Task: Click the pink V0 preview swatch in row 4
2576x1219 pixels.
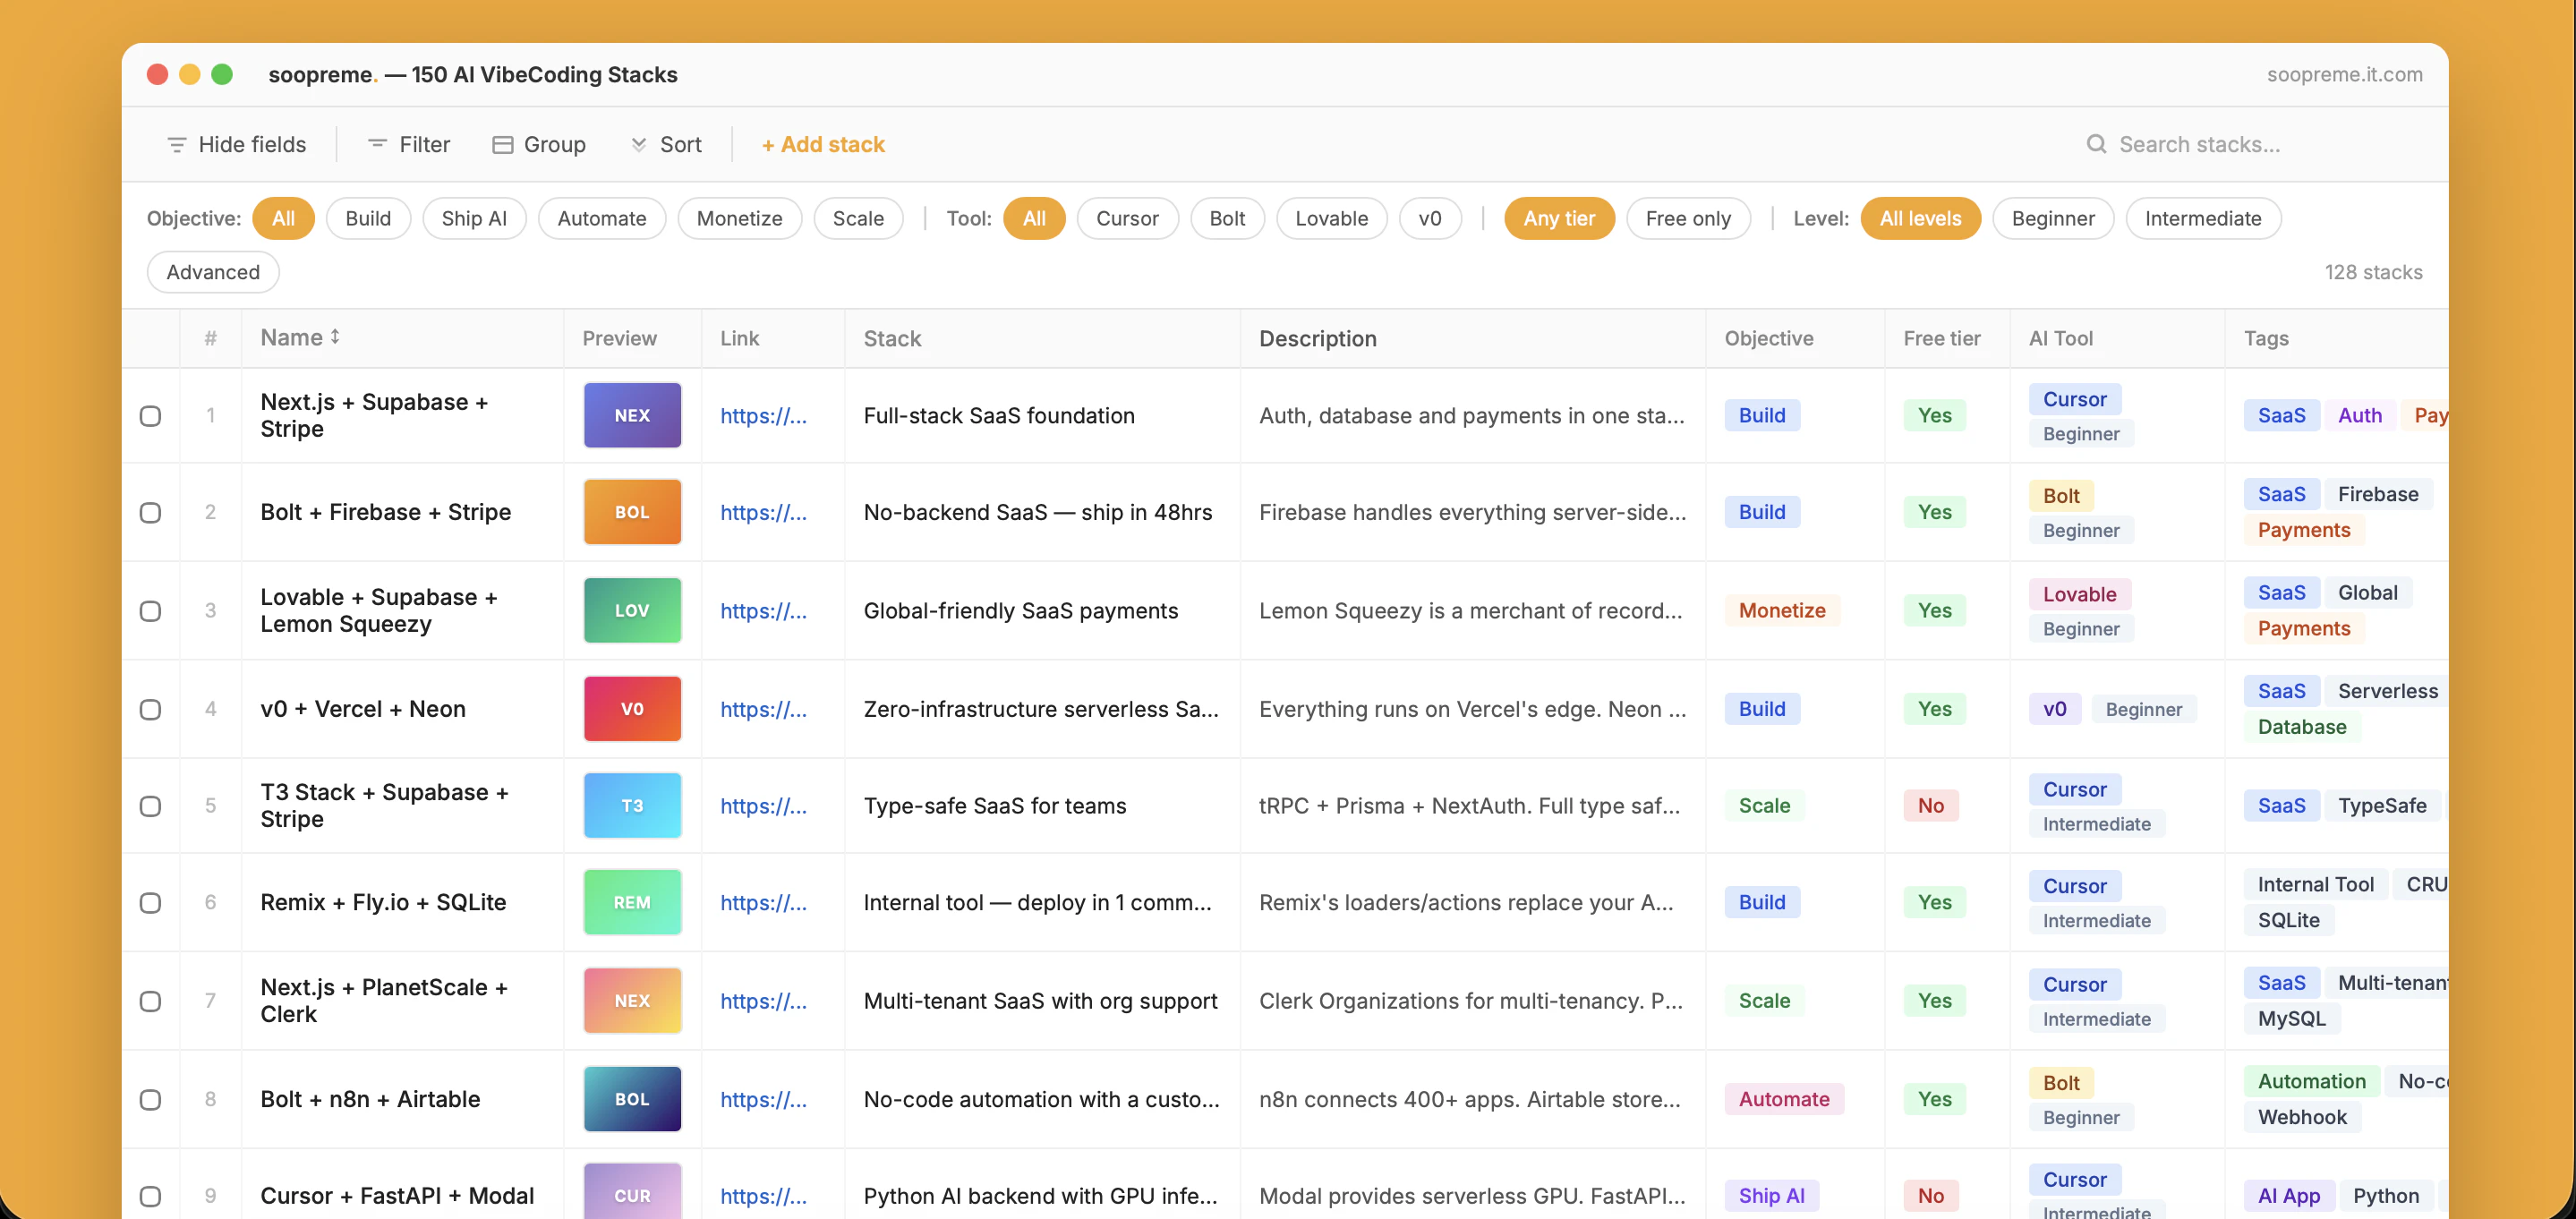Action: [x=632, y=709]
